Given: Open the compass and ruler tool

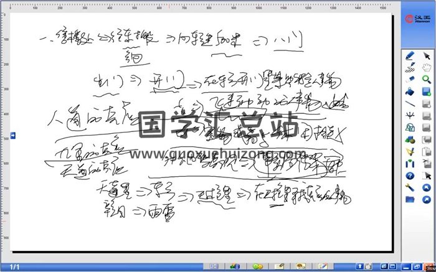Looking at the screenshot, I should 410,152.
